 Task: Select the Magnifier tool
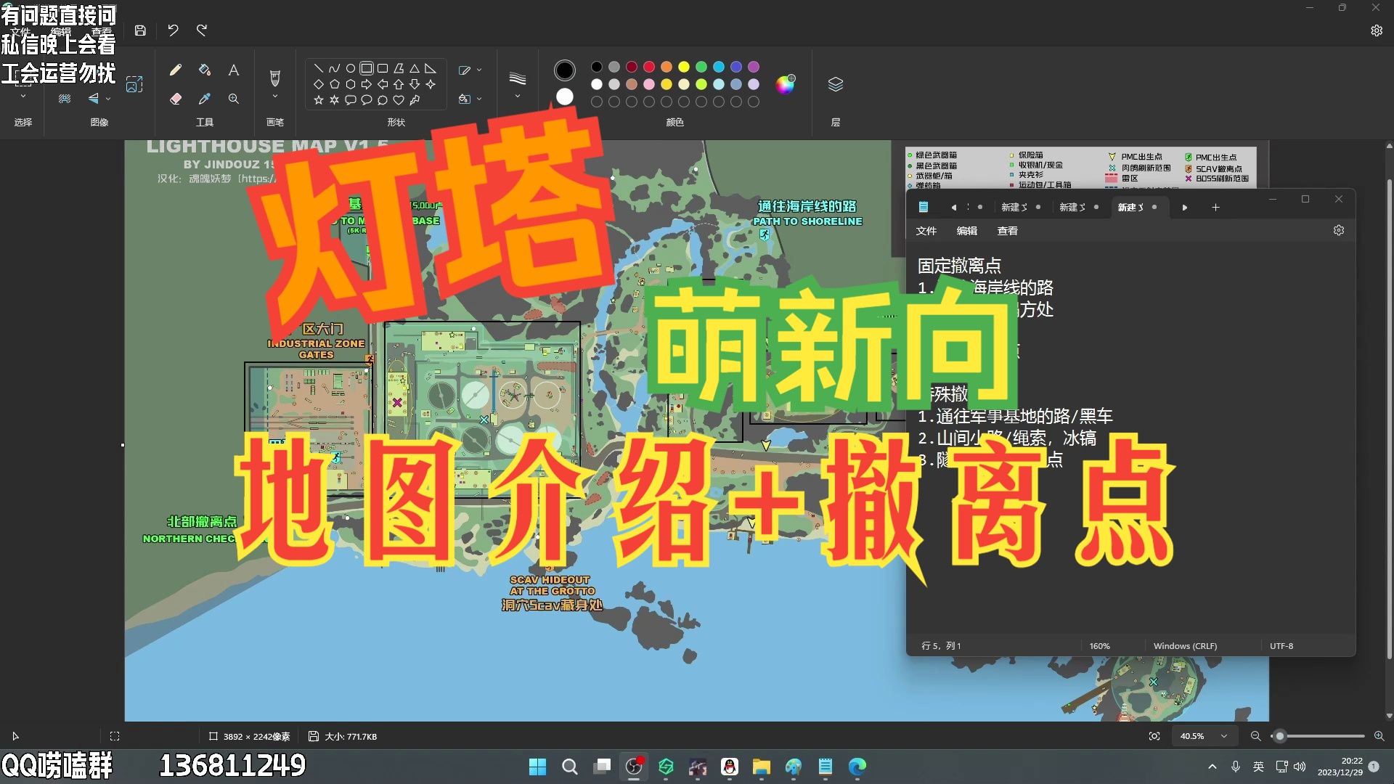click(234, 99)
